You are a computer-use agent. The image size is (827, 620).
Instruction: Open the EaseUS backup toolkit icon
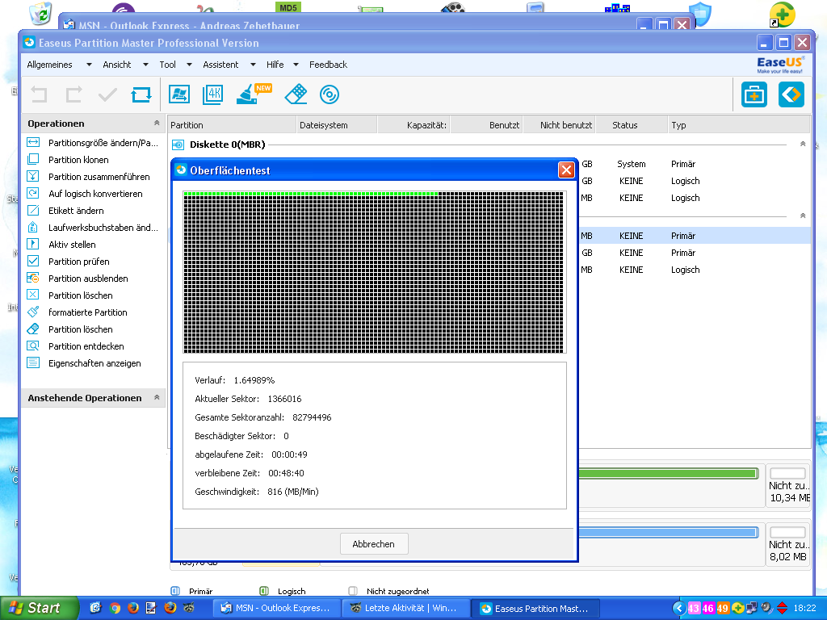pyautogui.click(x=754, y=95)
